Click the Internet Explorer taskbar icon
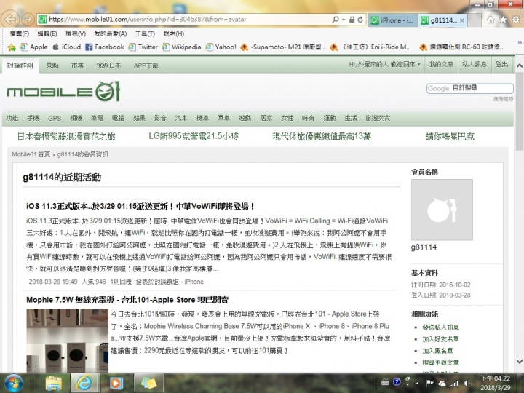 (x=84, y=383)
